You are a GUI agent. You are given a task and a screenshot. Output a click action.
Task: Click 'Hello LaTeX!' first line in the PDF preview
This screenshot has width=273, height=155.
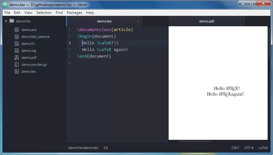[x=227, y=89]
